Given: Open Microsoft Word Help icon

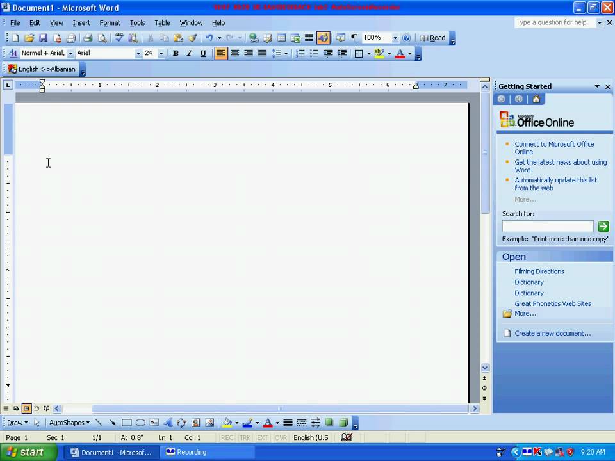Looking at the screenshot, I should tap(407, 38).
